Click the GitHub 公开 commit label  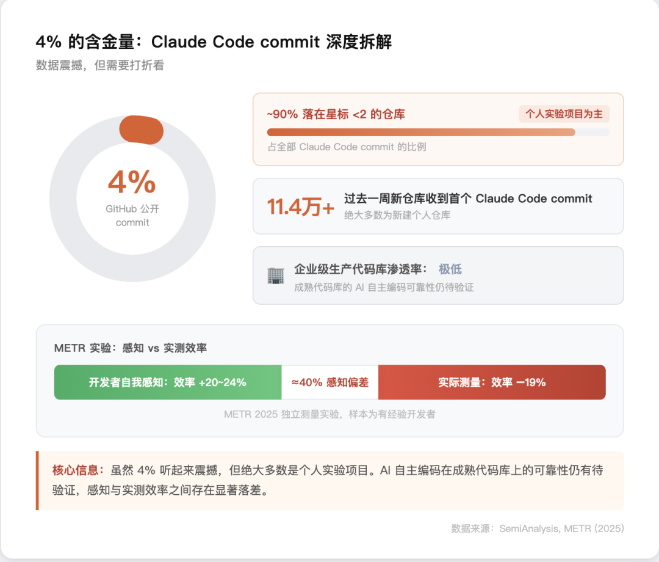tap(132, 216)
